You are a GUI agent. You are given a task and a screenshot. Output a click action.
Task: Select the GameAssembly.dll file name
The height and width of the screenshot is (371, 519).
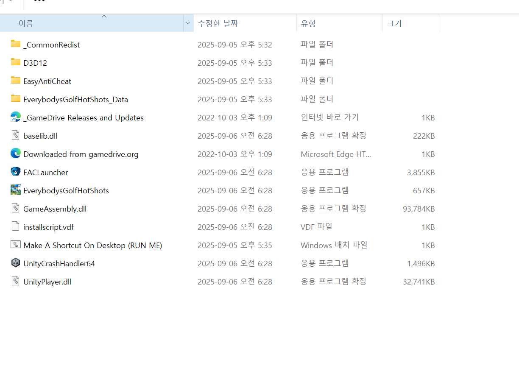(x=55, y=209)
